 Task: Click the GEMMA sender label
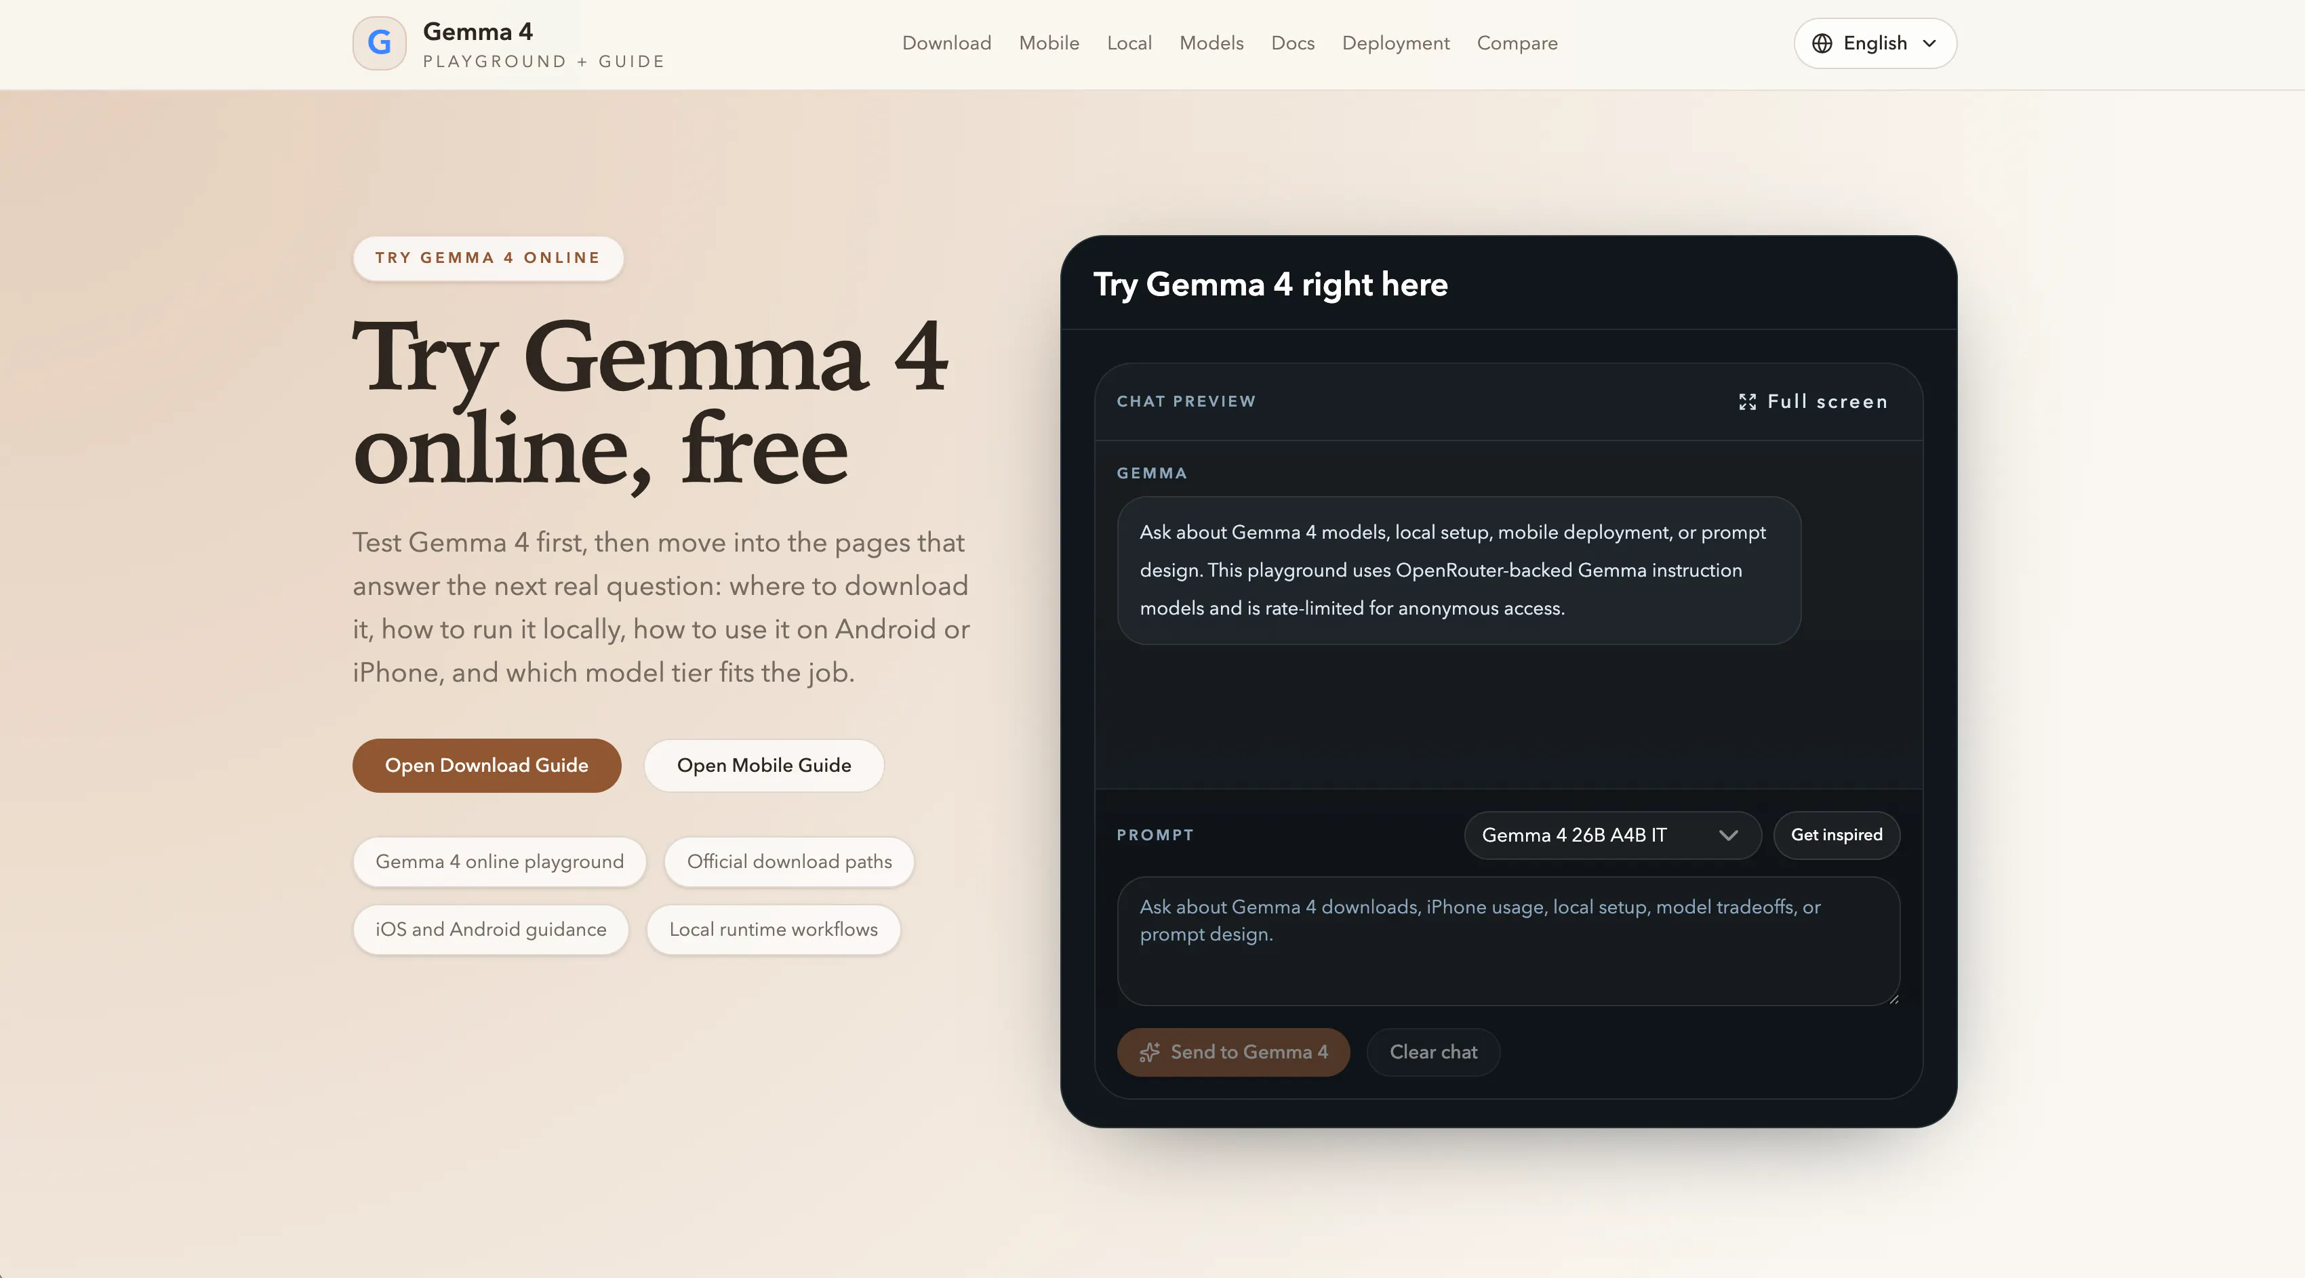coord(1152,473)
